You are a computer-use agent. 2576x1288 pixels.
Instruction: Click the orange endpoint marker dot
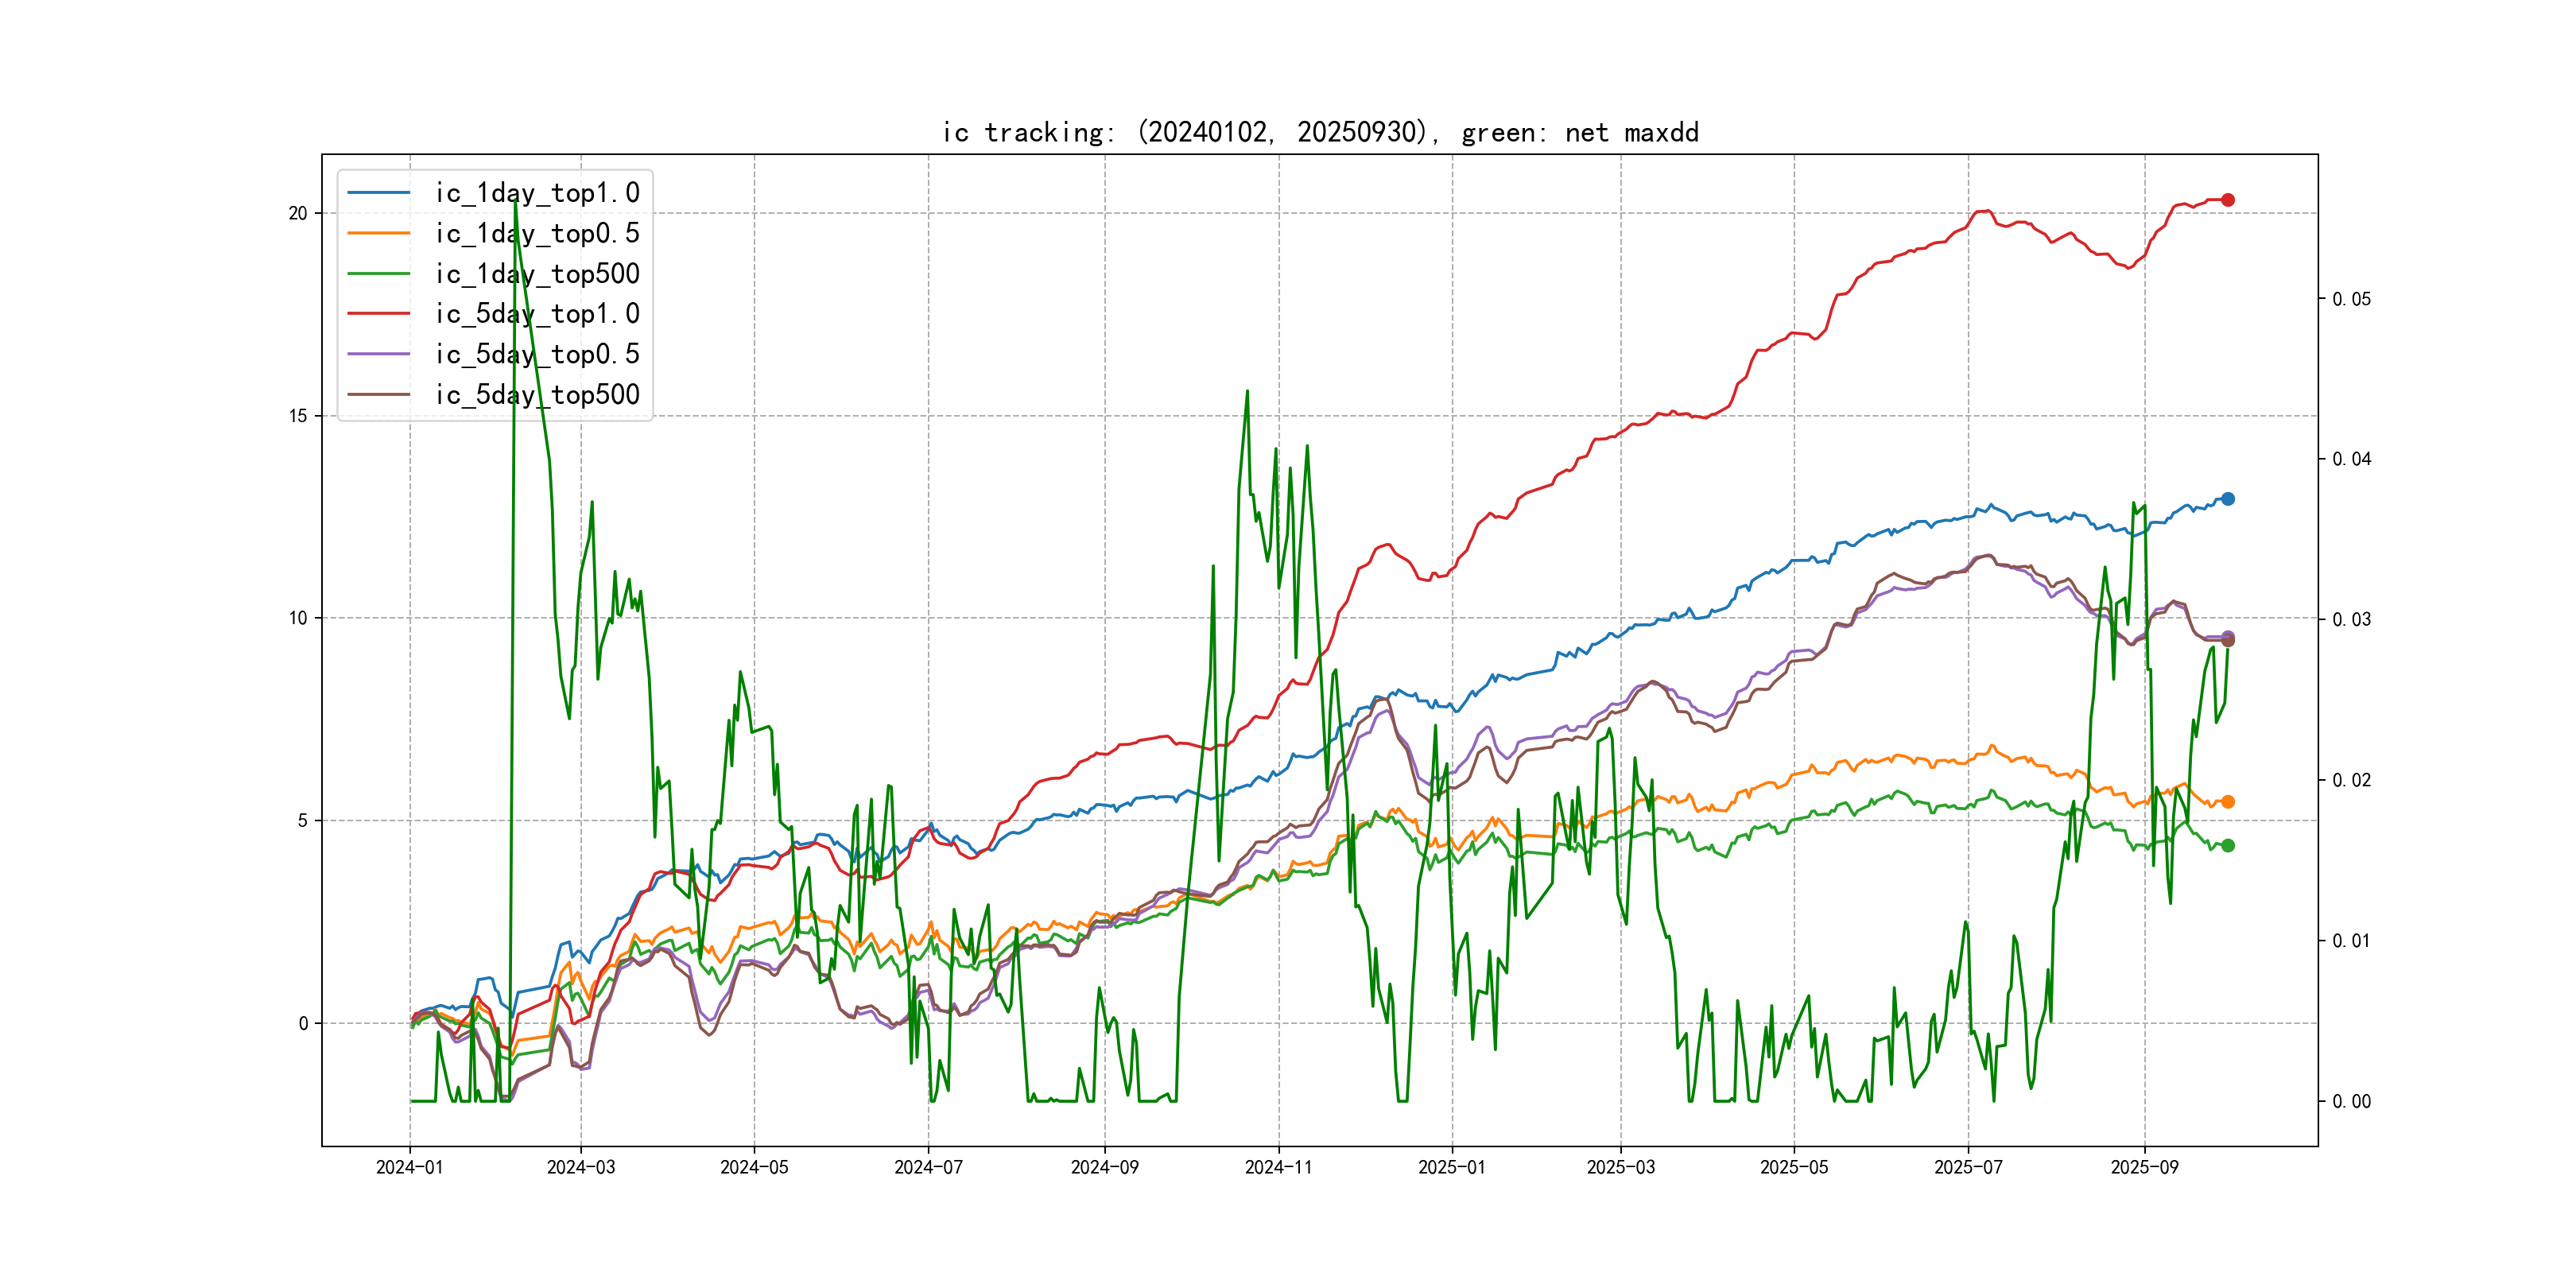2228,802
